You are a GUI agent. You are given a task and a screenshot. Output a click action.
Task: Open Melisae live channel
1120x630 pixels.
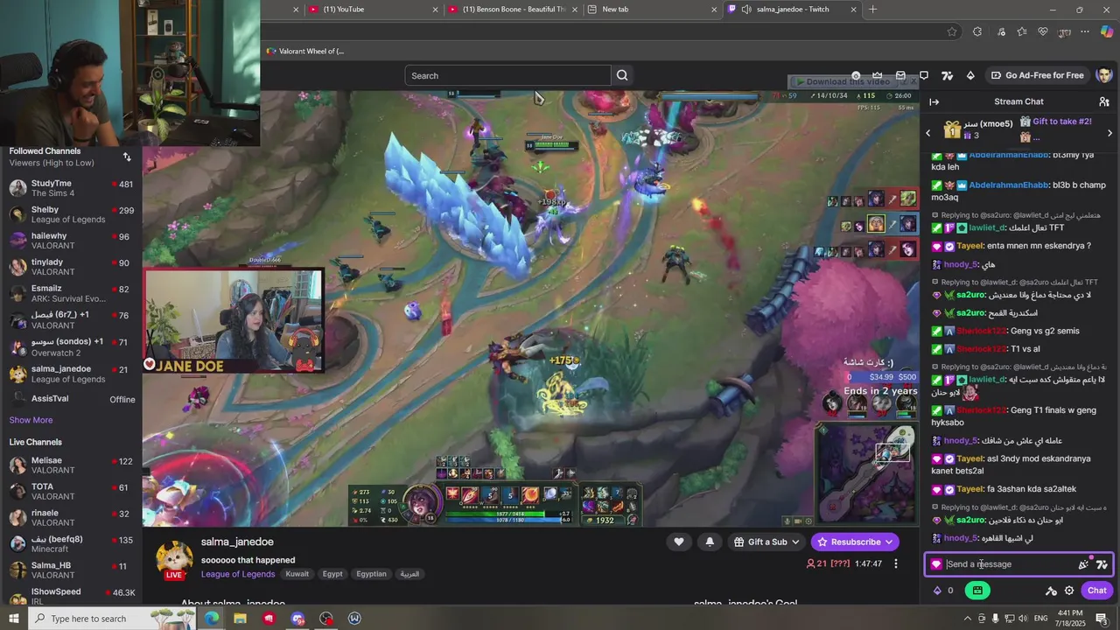pyautogui.click(x=71, y=465)
